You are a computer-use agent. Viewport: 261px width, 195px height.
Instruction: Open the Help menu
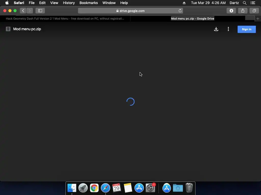coord(124,3)
